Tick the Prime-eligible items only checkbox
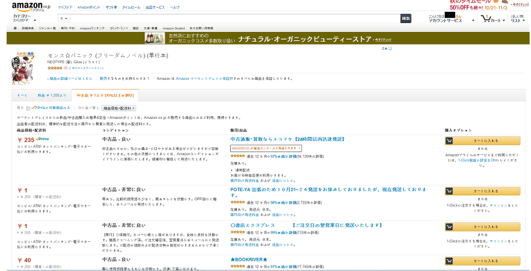The image size is (531, 271). 28,108
